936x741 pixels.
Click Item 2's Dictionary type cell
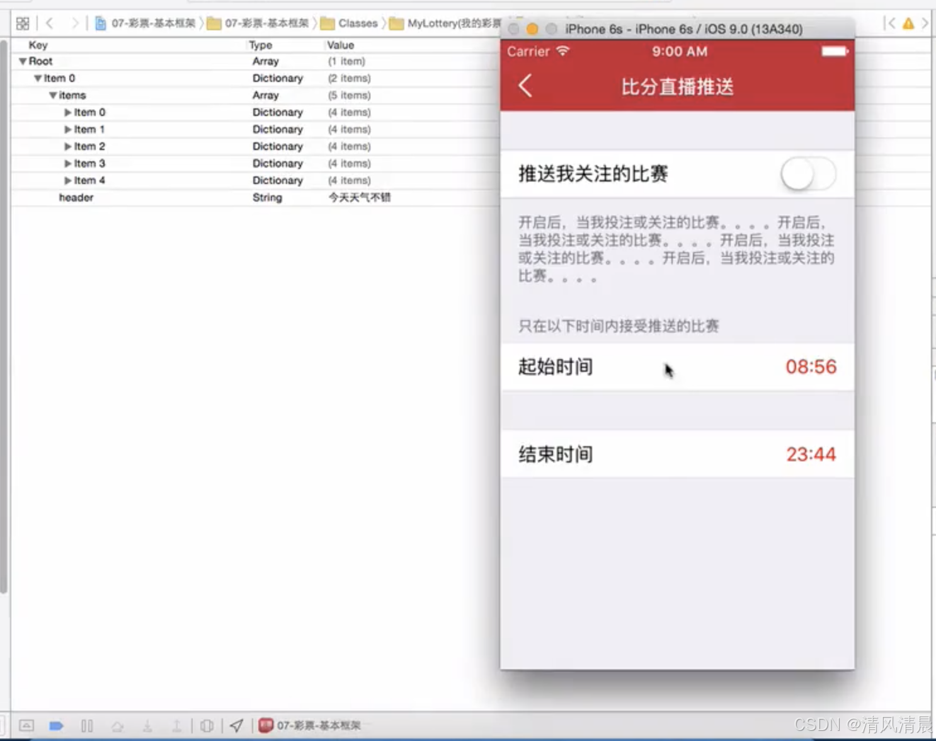click(277, 146)
